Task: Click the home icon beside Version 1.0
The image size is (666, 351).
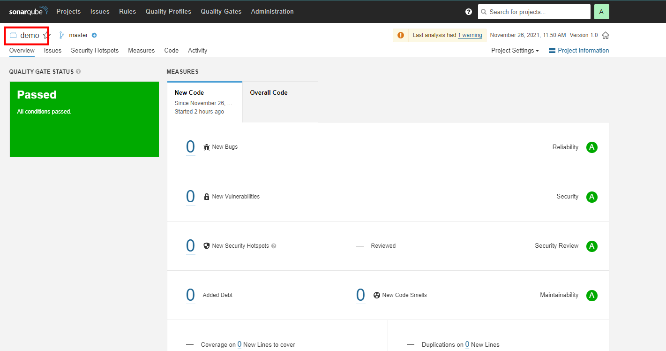Action: (x=606, y=35)
